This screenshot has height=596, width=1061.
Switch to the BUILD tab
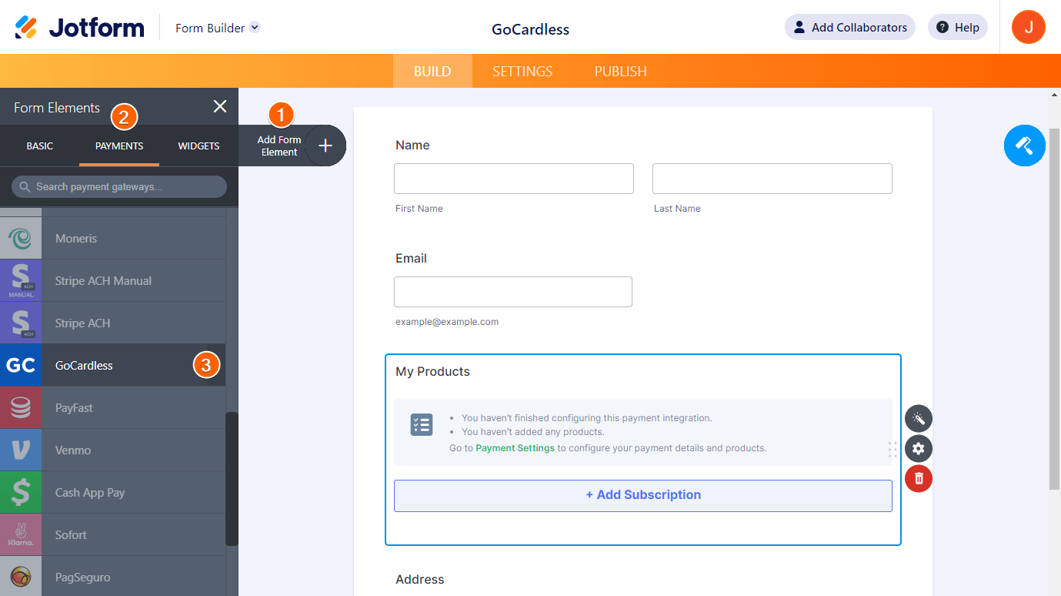[432, 71]
